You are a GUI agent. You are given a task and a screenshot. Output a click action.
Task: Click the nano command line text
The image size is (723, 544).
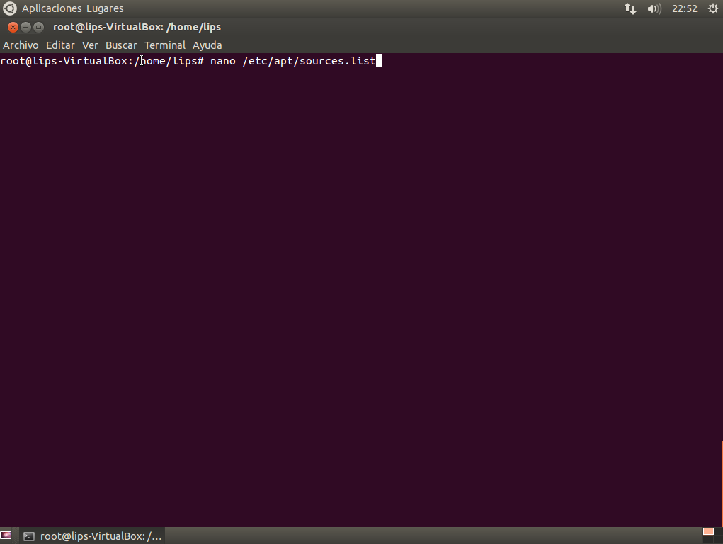pyautogui.click(x=292, y=61)
